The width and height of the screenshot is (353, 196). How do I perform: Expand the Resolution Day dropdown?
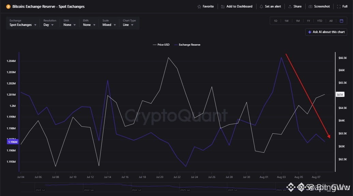tap(49, 23)
